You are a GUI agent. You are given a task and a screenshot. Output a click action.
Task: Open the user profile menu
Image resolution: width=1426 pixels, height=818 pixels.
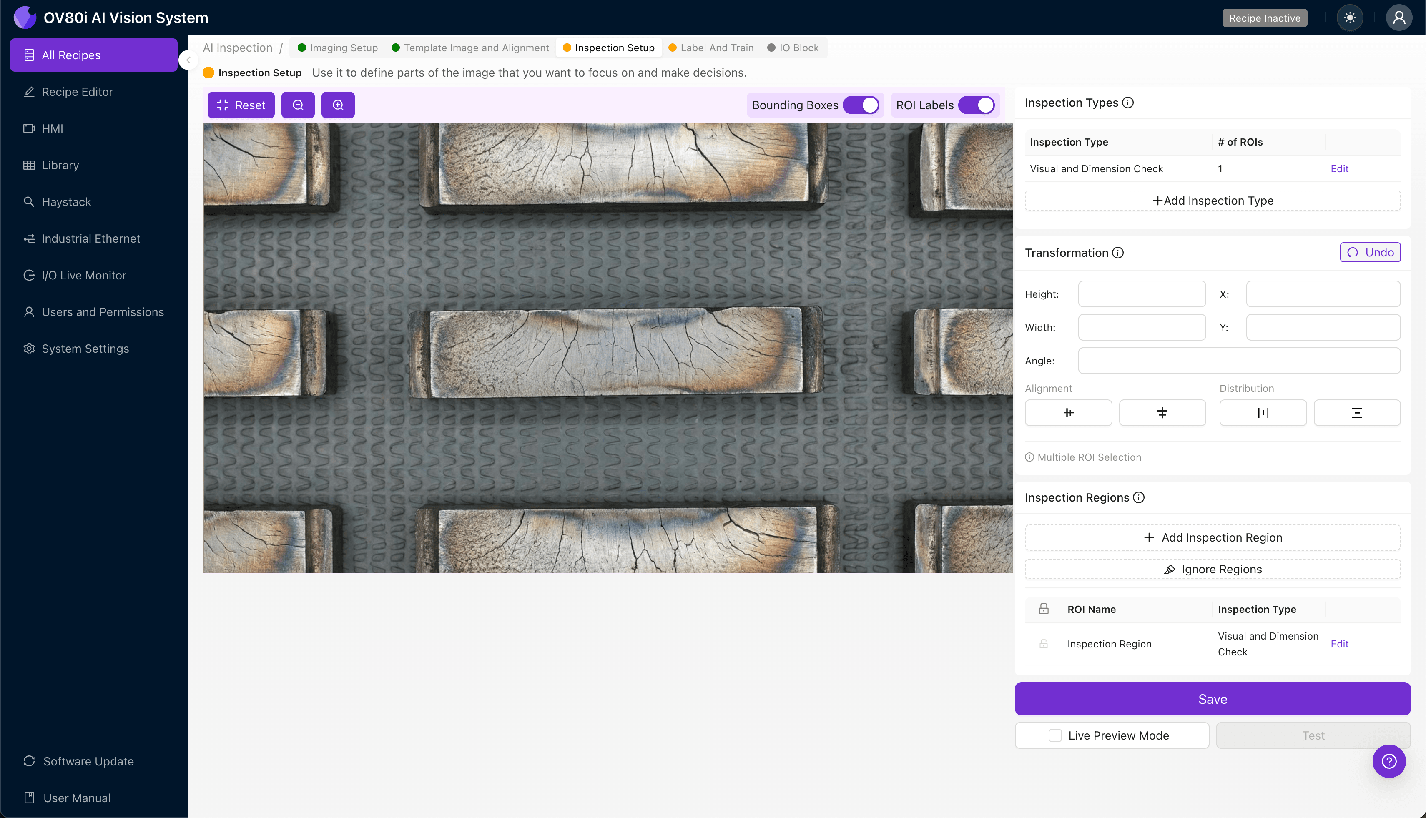coord(1398,18)
